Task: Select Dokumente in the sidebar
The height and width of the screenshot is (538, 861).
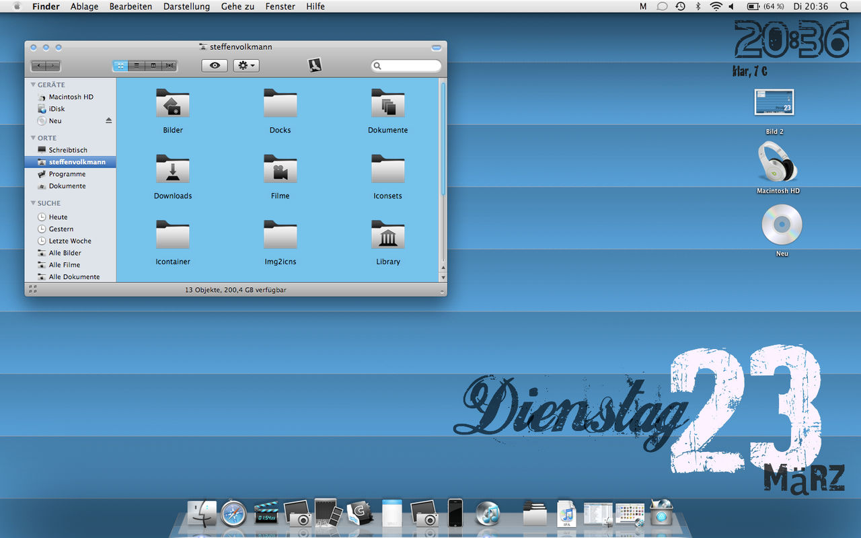Action: [70, 186]
